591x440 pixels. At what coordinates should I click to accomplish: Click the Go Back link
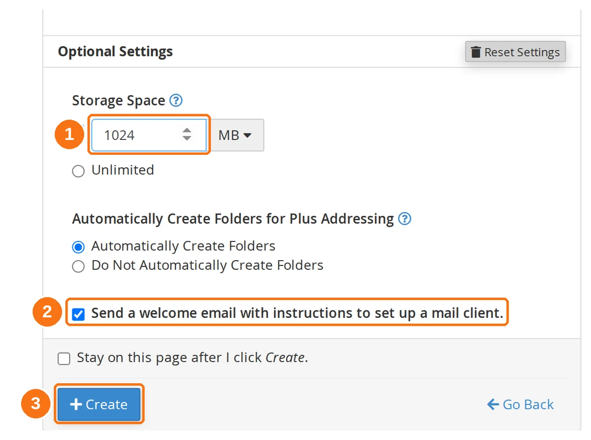click(x=521, y=405)
